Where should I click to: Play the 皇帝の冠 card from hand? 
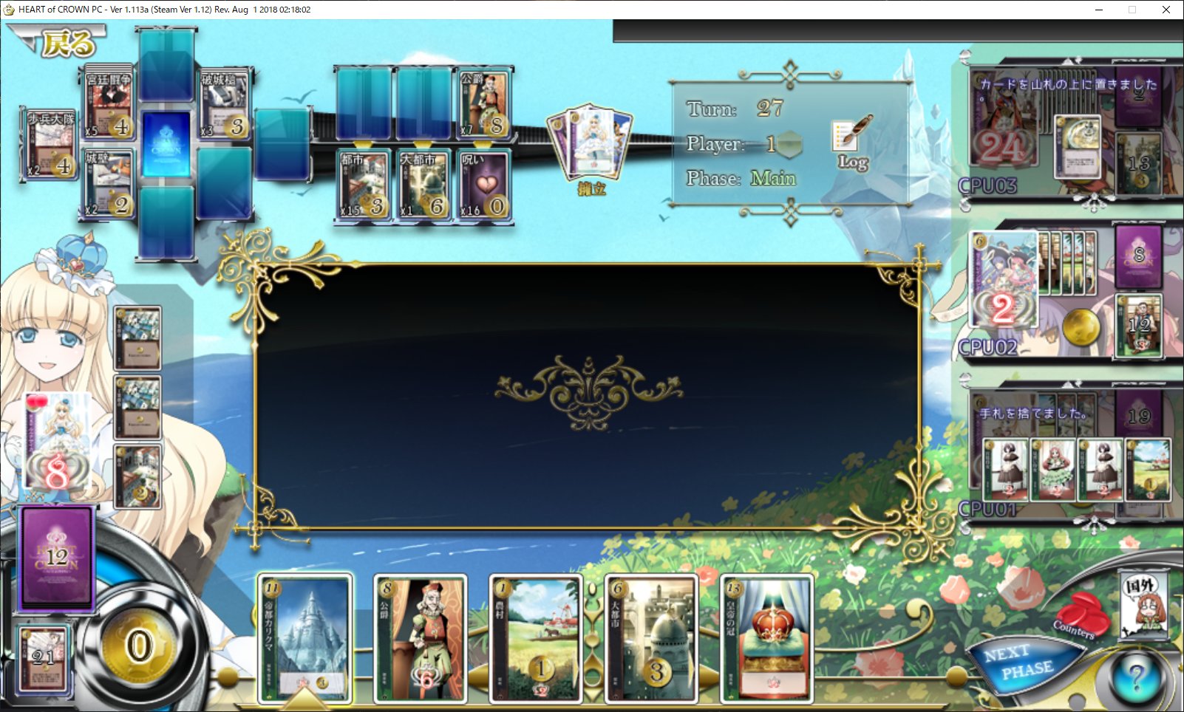pyautogui.click(x=766, y=640)
